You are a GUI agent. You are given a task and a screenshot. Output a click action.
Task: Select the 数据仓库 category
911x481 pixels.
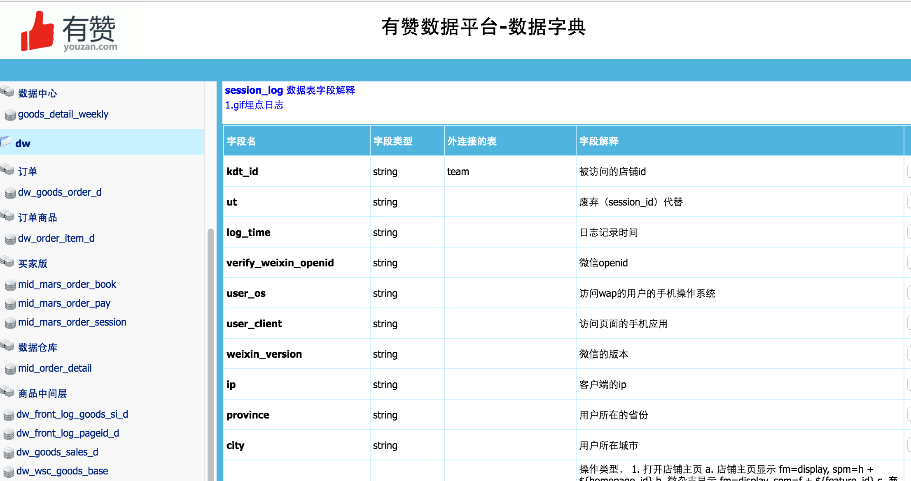(37, 347)
